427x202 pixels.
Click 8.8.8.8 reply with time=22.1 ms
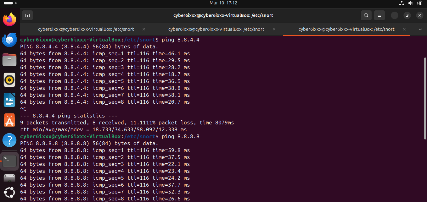(105, 164)
